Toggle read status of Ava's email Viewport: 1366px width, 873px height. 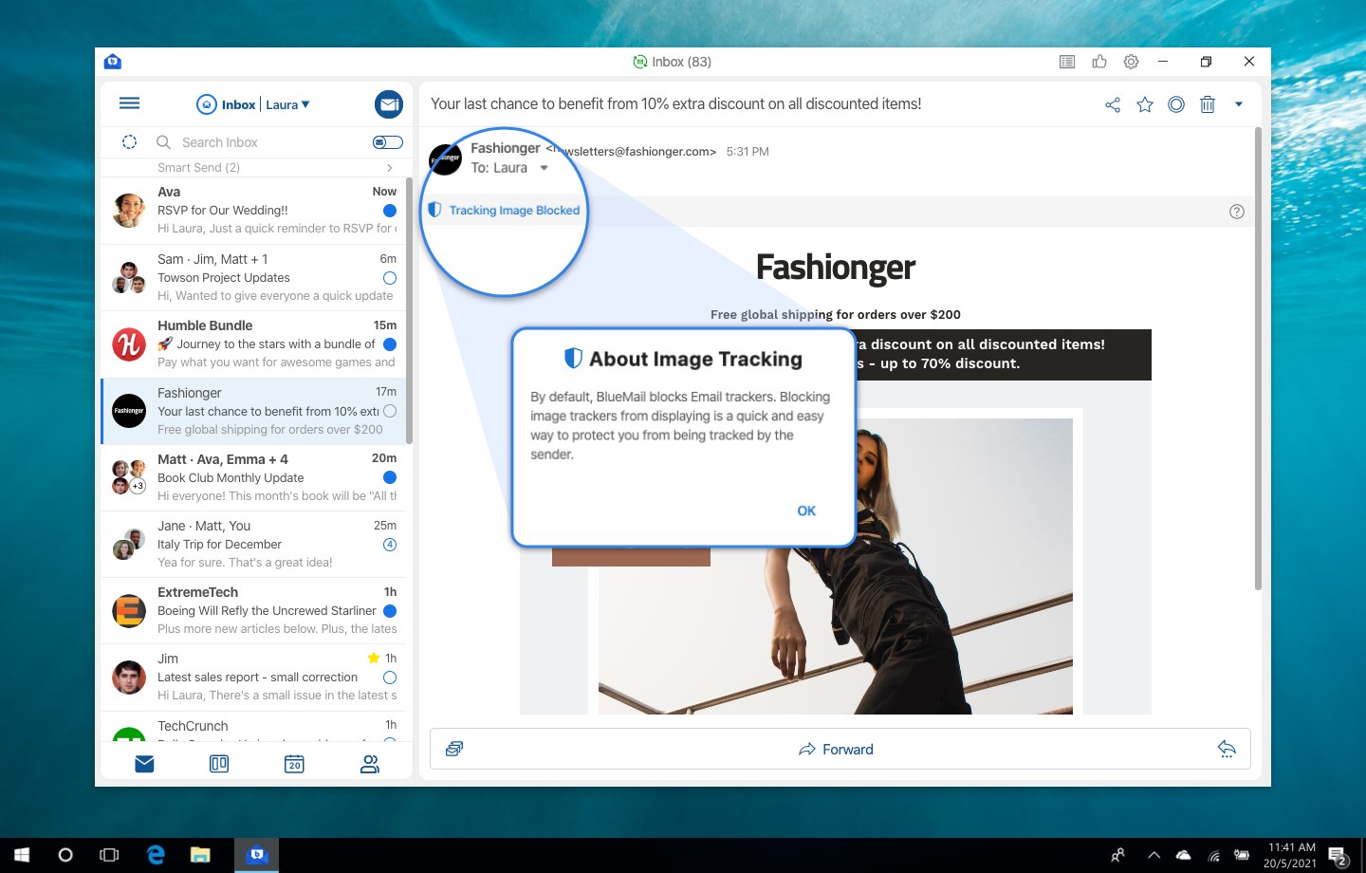pyautogui.click(x=390, y=211)
